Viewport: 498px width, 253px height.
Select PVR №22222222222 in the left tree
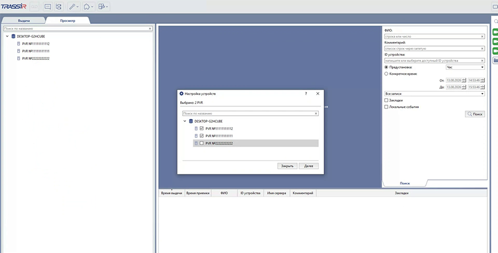[x=35, y=59]
